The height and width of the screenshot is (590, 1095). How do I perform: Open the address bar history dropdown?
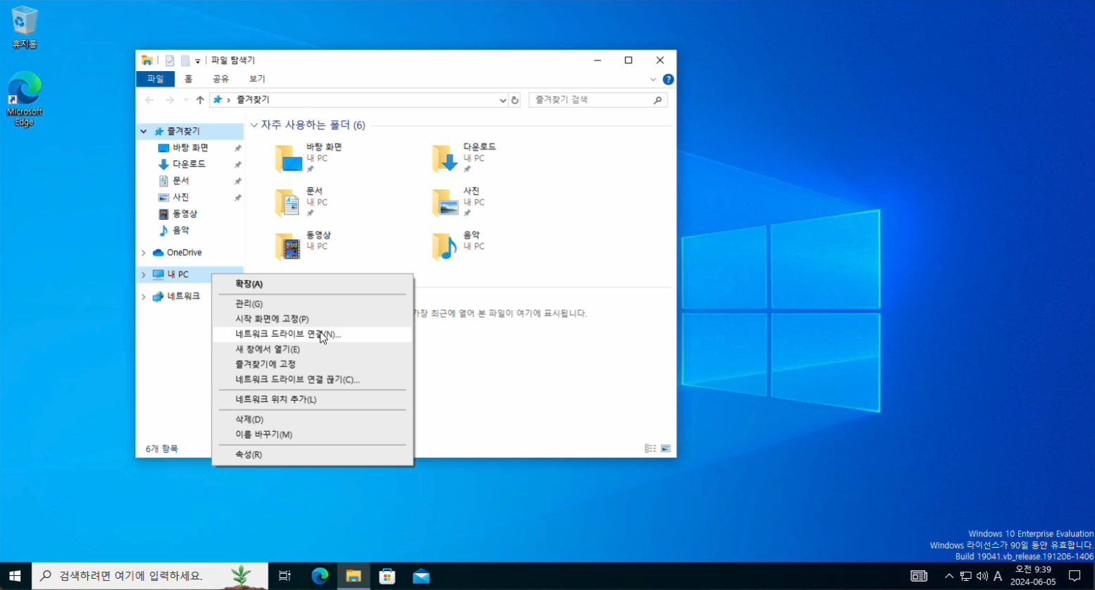[503, 101]
